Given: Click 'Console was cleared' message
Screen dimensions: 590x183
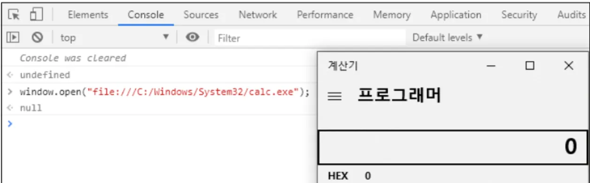Looking at the screenshot, I should click(73, 58).
